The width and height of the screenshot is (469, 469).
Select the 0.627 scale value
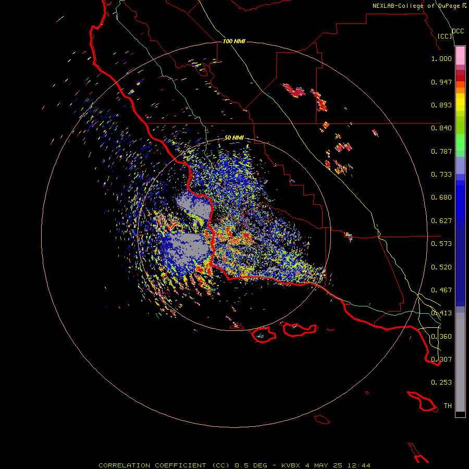pos(441,221)
